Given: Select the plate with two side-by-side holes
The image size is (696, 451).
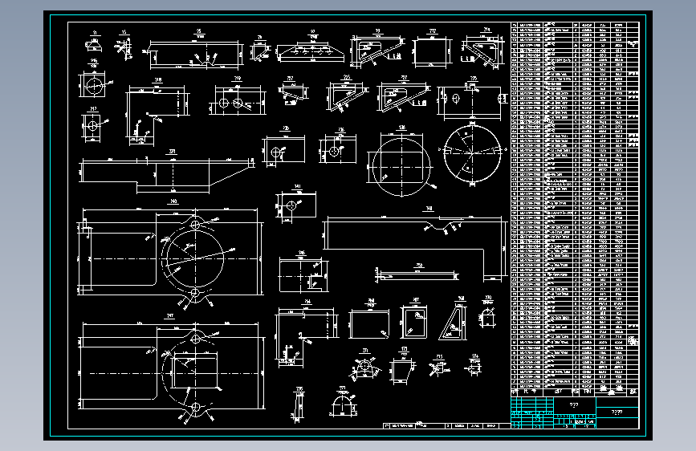Looking at the screenshot, I should [238, 101].
